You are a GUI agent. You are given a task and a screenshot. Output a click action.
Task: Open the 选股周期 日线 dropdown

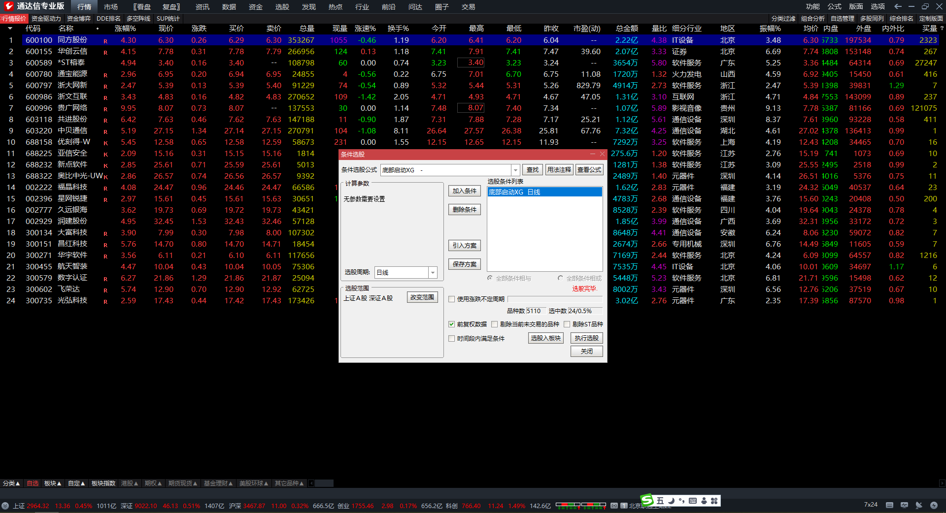(x=433, y=272)
